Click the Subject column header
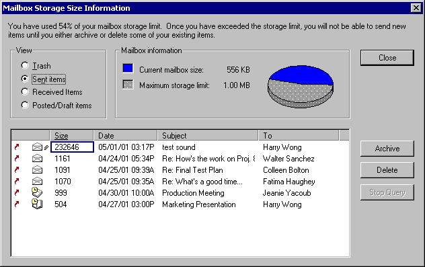 [x=208, y=135]
